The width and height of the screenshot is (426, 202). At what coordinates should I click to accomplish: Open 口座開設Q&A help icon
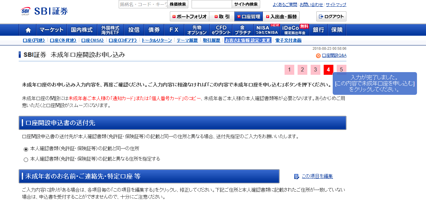318,55
